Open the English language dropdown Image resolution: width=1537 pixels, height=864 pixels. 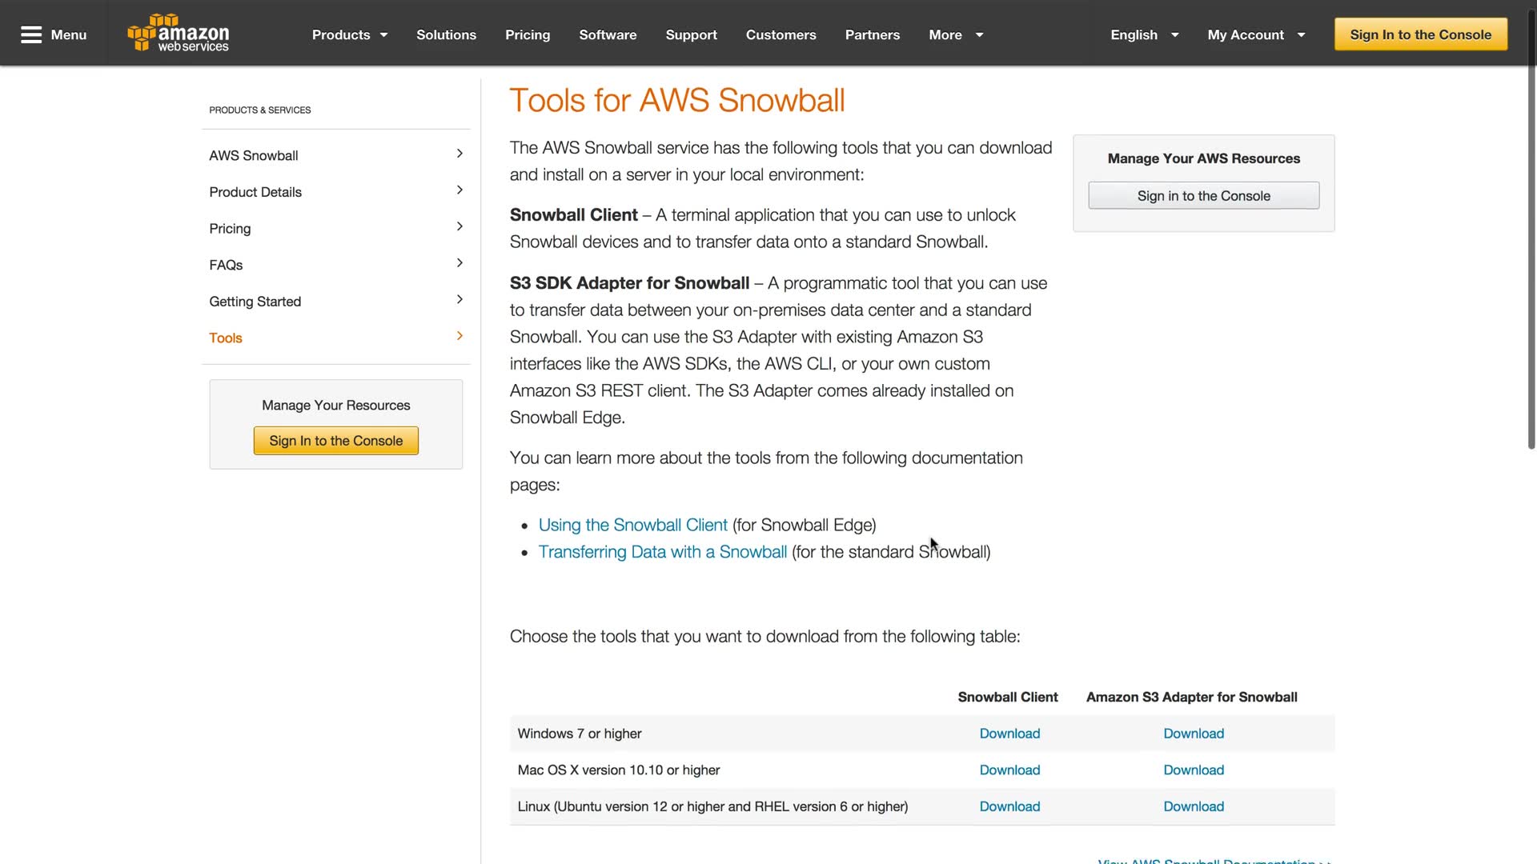tap(1144, 34)
